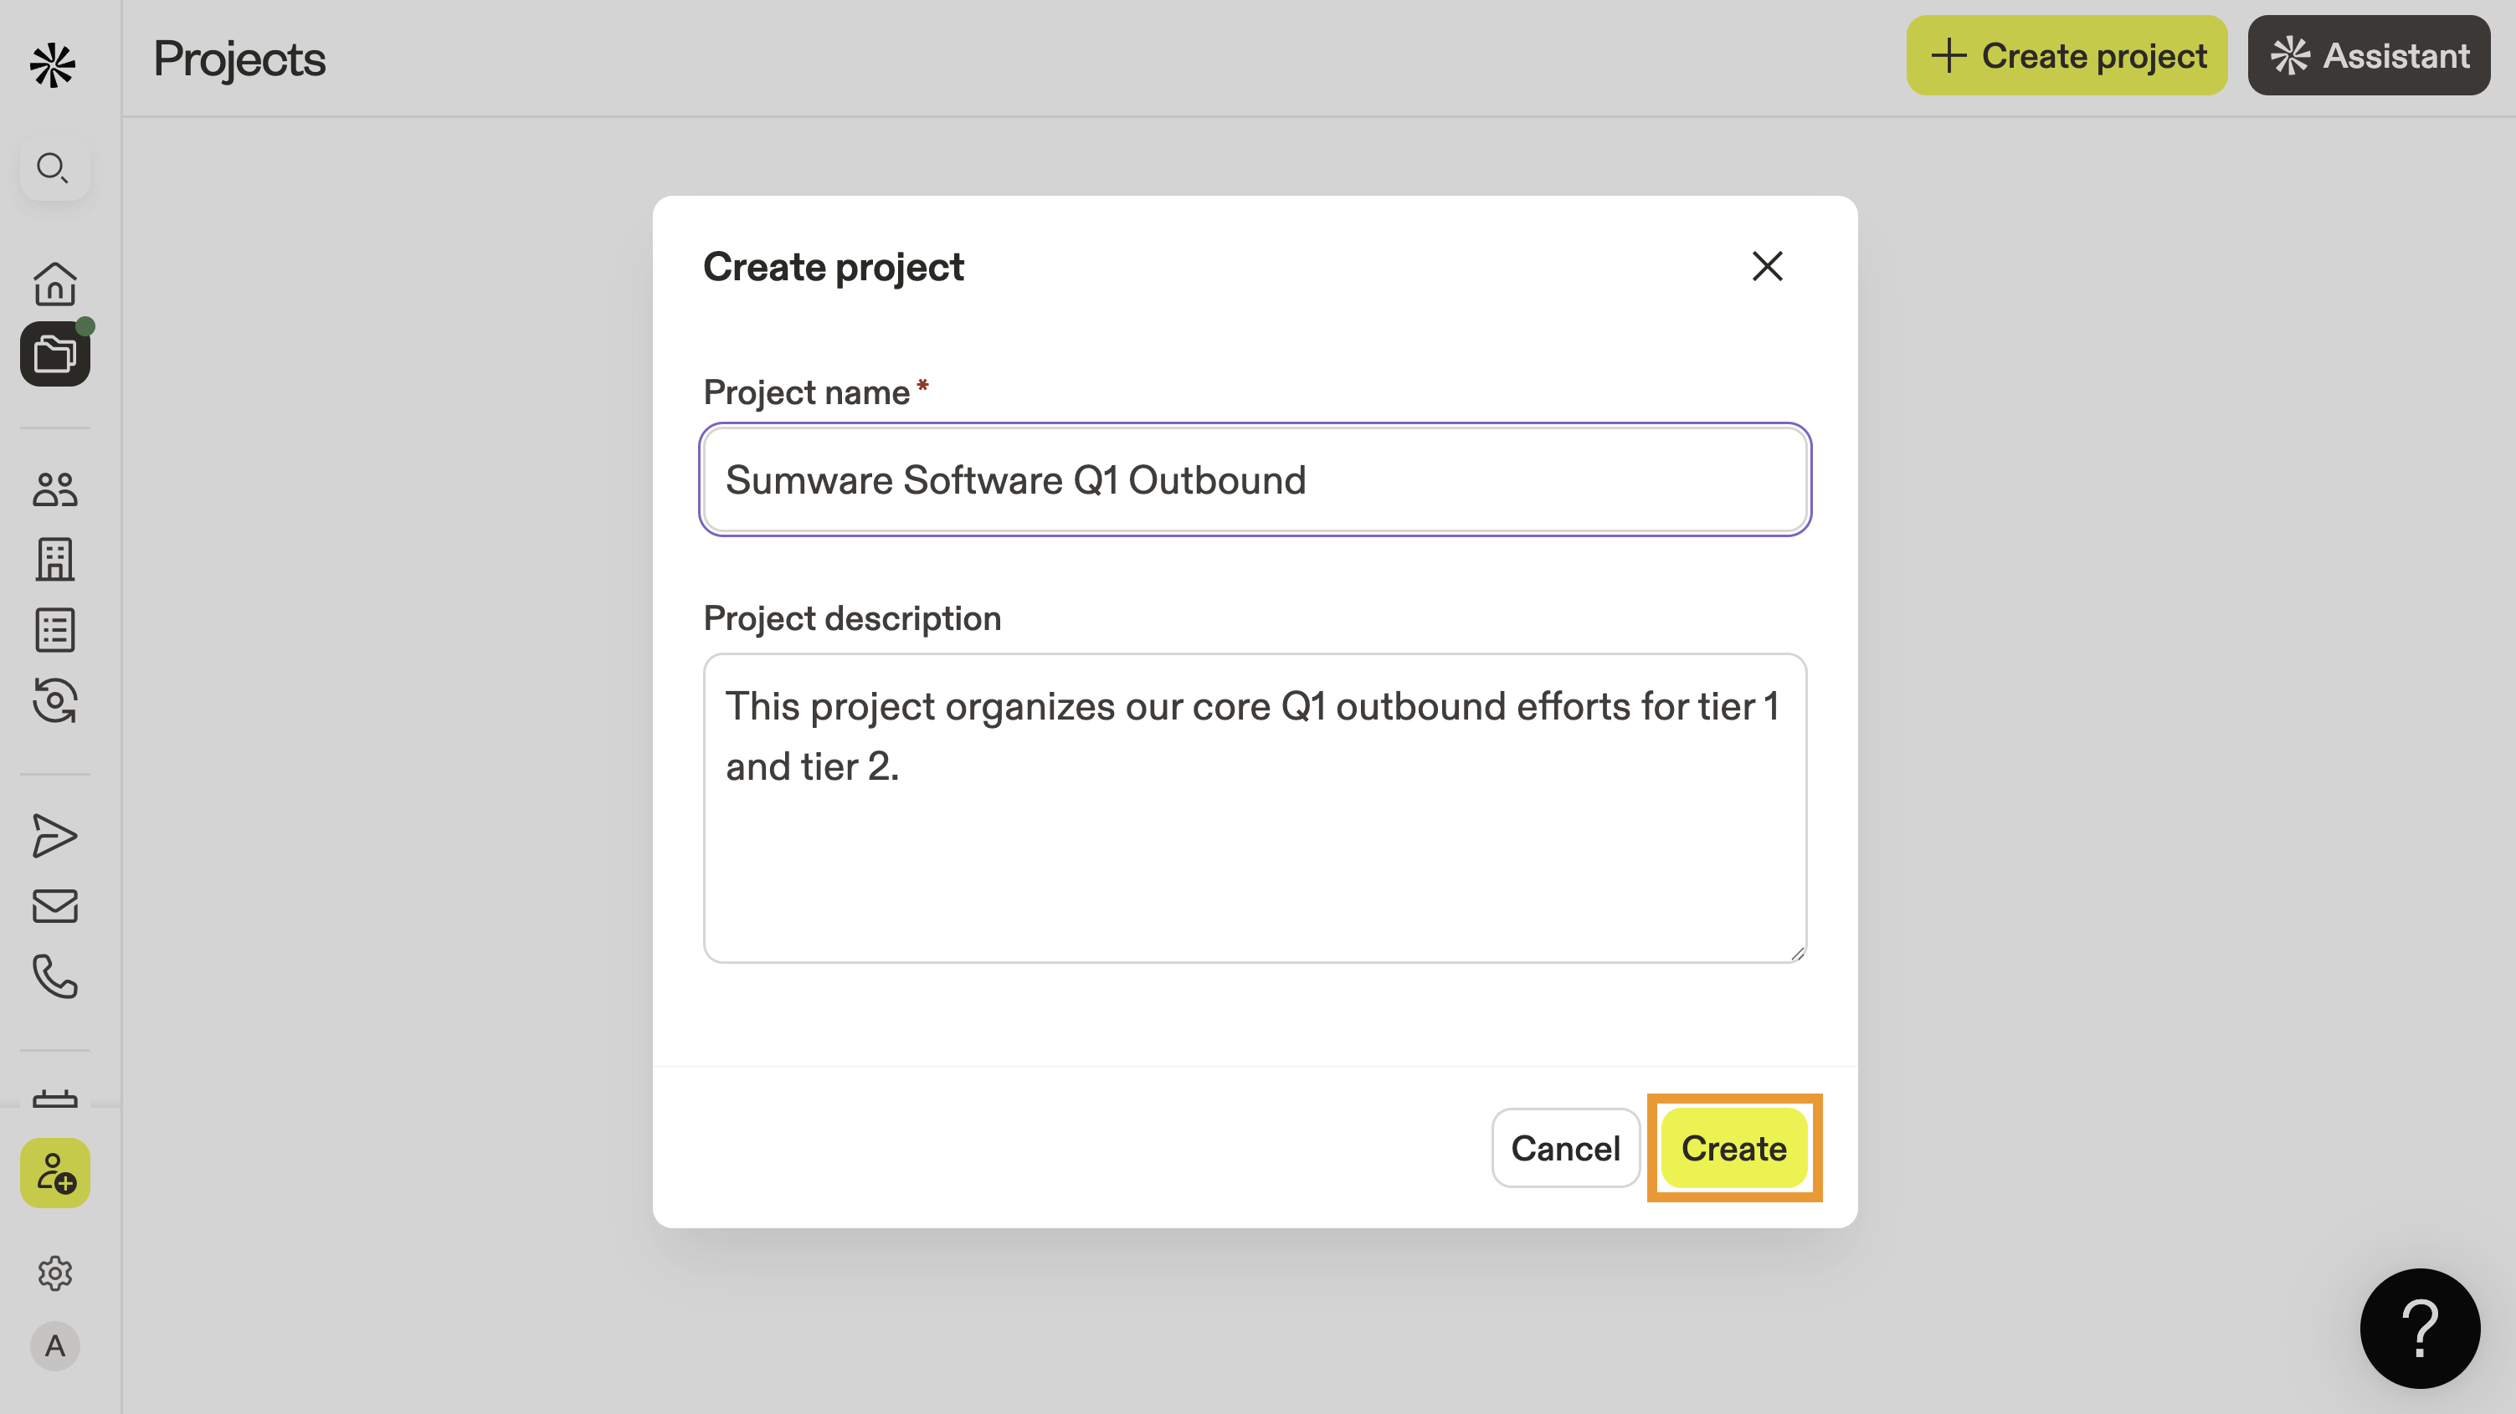The image size is (2516, 1414).
Task: Click into the Project description textarea
Action: point(1255,807)
